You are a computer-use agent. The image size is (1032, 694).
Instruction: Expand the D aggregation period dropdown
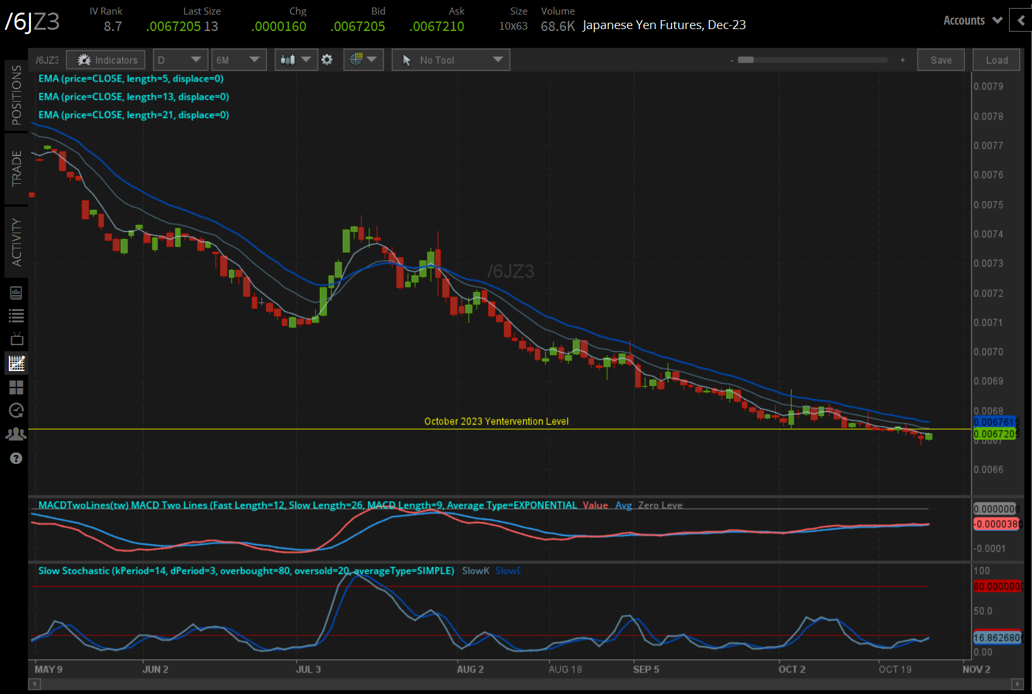[180, 60]
